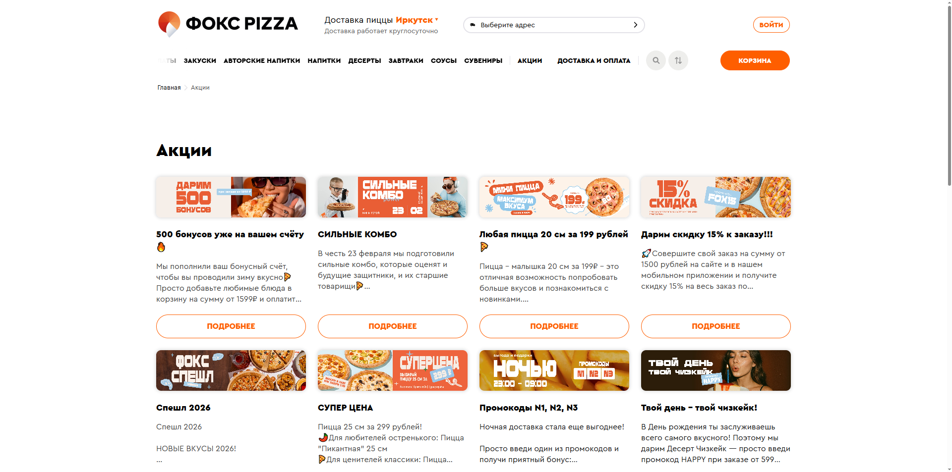
Task: Go to Десерты category
Action: pos(364,60)
